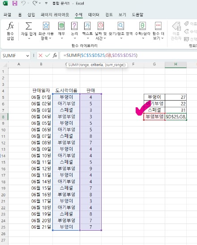This screenshot has height=245, width=197.
Task: Click cell G5 labeled 부엉이
Action: [154, 97]
